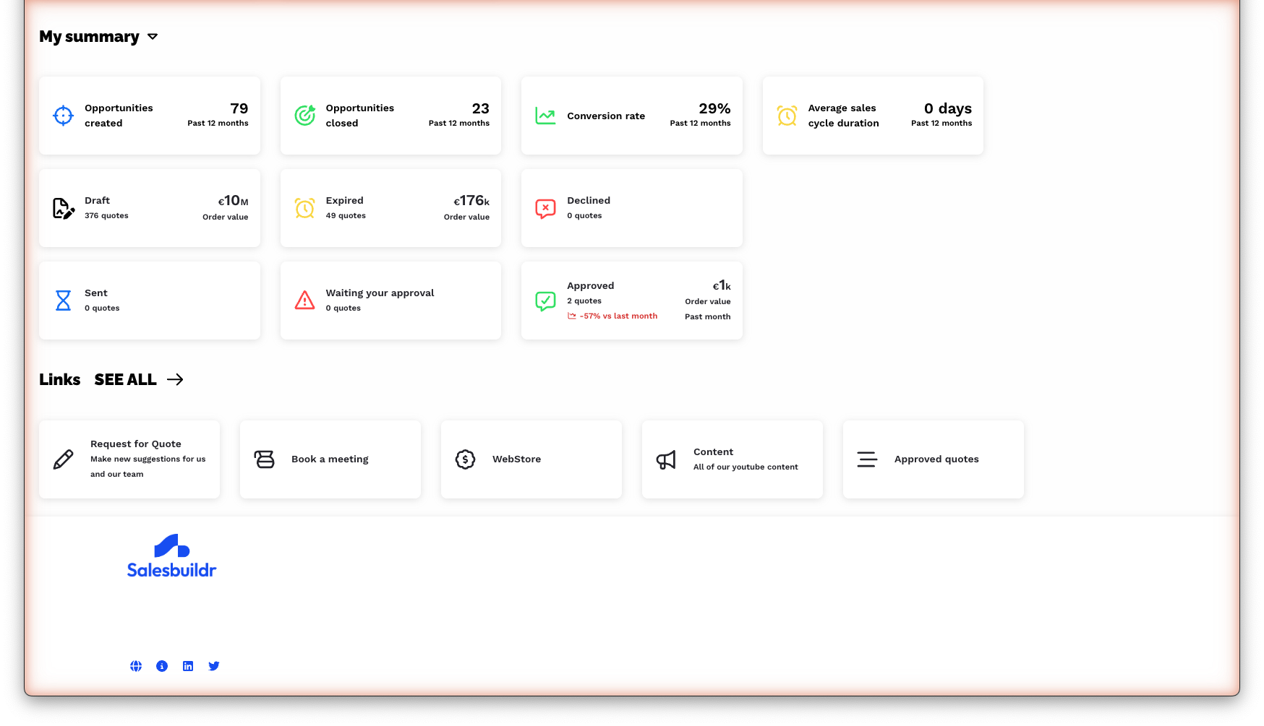The height and width of the screenshot is (726, 1264).
Task: Click the Opportunities created crosshair icon
Action: click(64, 116)
